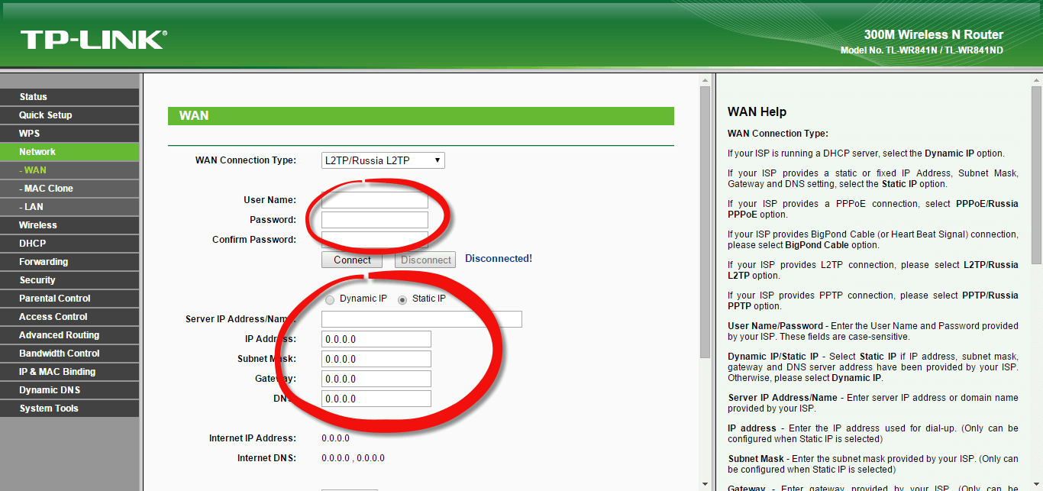Click Internet IP Address value 0.0.0.0
This screenshot has width=1043, height=491.
coord(335,438)
